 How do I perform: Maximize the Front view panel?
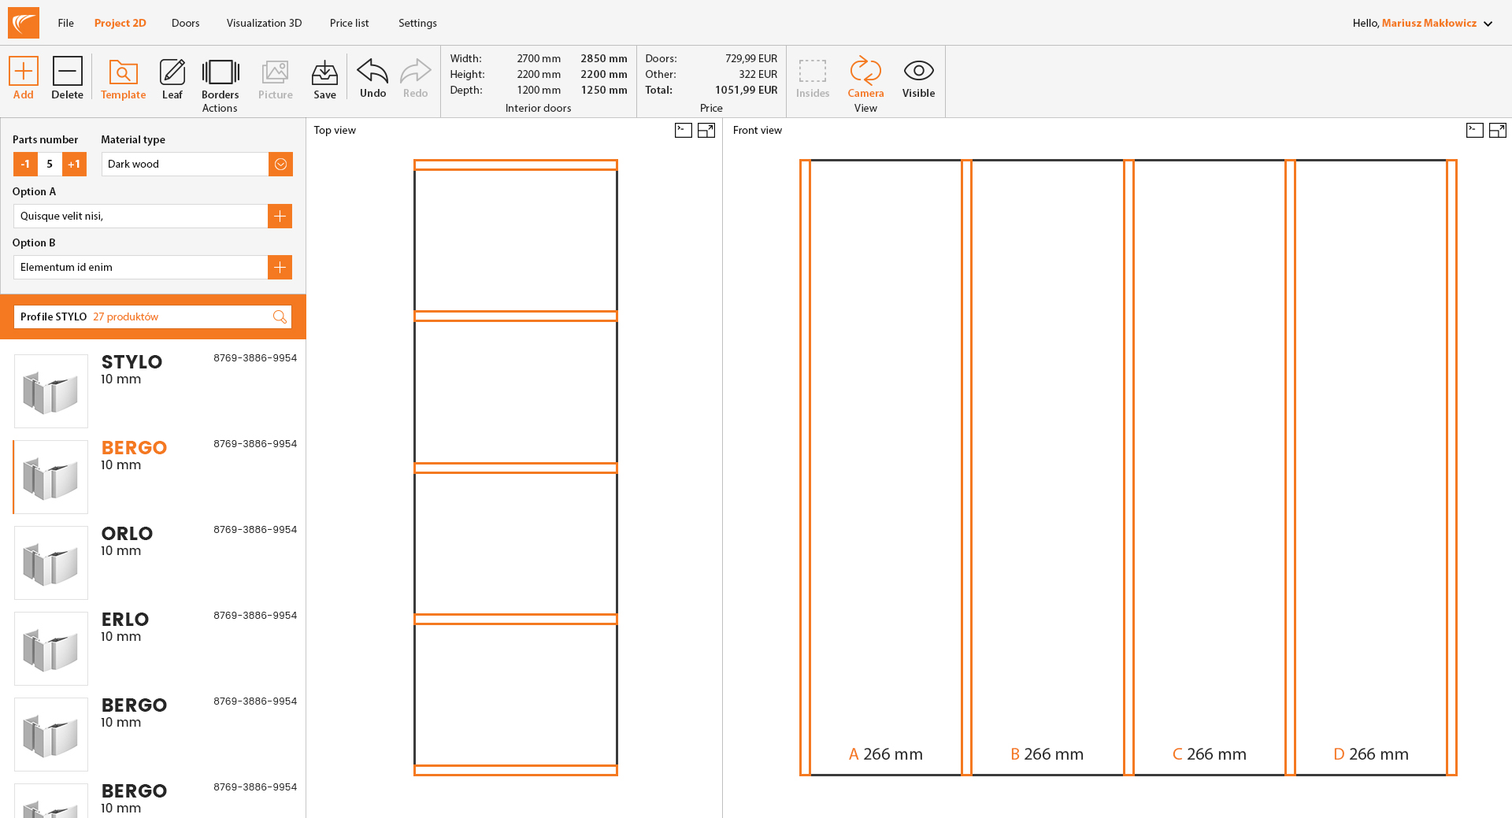[1498, 131]
